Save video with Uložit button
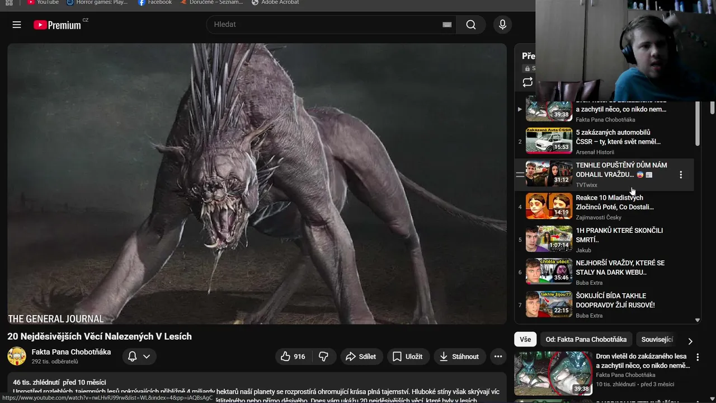This screenshot has height=403, width=716. tap(408, 357)
